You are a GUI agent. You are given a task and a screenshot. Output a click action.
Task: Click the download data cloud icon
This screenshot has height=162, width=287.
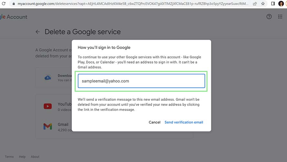48,78
